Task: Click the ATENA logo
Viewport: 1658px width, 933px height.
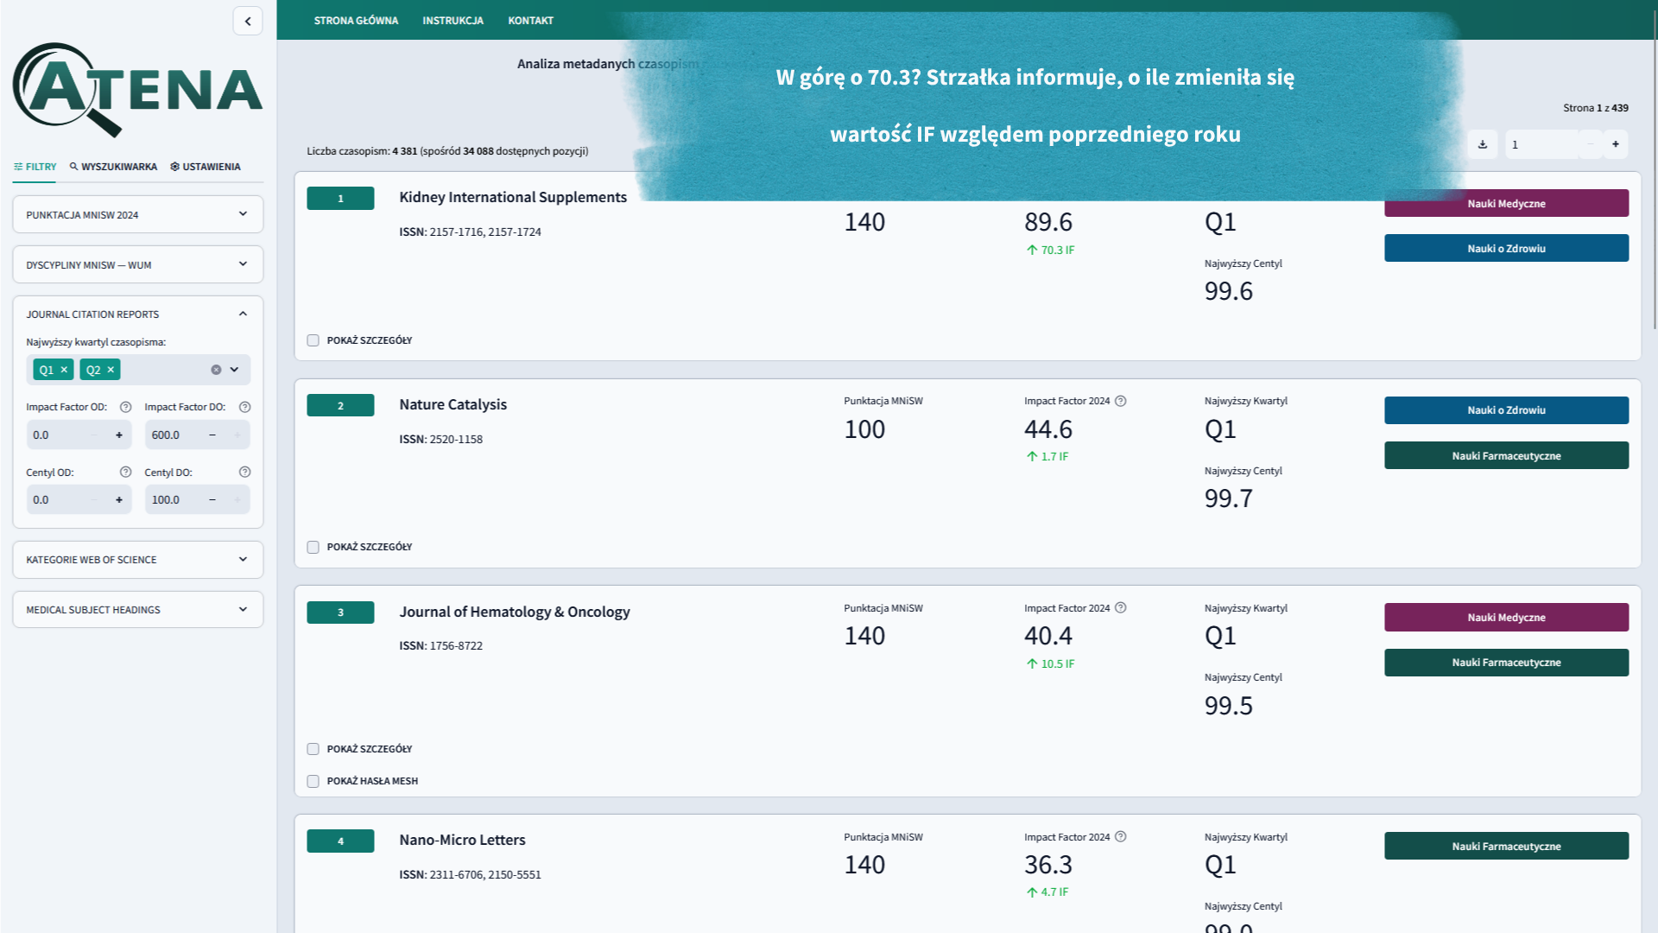Action: [x=138, y=90]
